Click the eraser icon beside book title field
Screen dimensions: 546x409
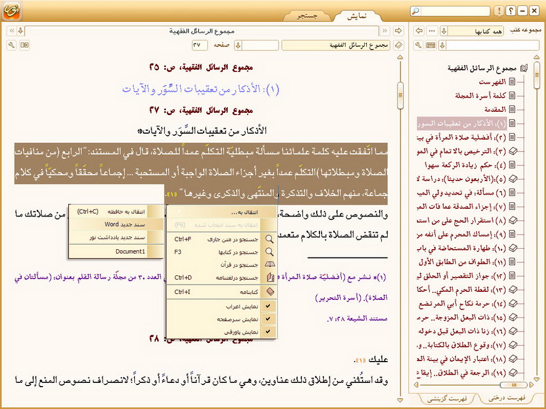click(399, 45)
